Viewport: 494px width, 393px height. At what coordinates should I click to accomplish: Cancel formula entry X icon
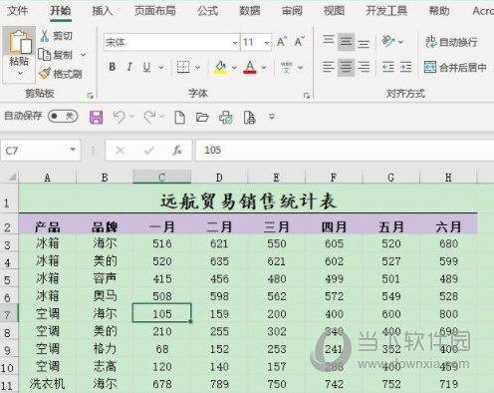coord(120,151)
